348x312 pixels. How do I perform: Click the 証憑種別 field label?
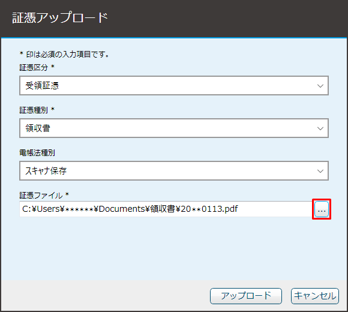coord(34,110)
